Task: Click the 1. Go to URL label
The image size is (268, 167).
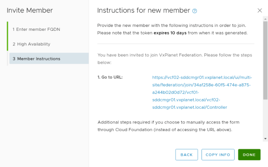Action: click(x=110, y=77)
